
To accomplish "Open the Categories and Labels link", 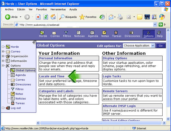I will 56,91.
